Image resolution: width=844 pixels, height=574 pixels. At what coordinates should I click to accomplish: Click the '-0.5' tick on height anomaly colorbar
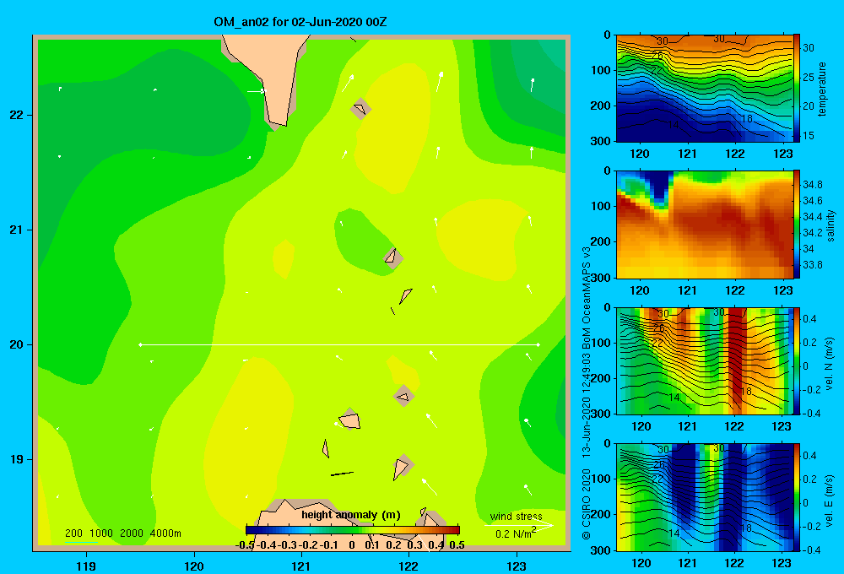tap(245, 545)
